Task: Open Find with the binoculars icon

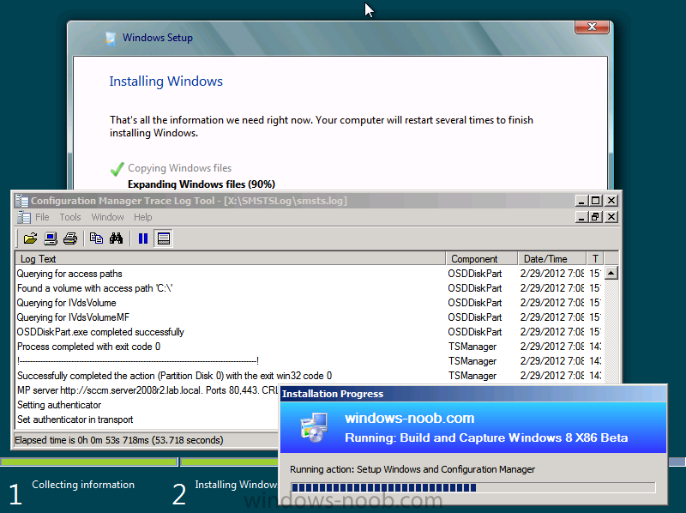Action: pos(117,238)
